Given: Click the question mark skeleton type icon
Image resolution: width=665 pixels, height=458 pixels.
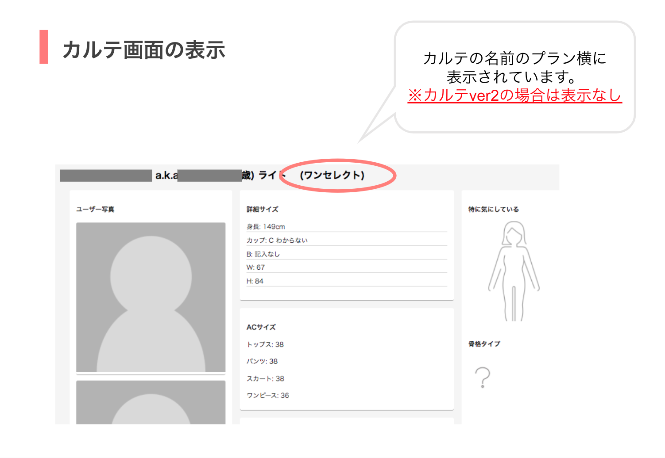Looking at the screenshot, I should click(483, 378).
